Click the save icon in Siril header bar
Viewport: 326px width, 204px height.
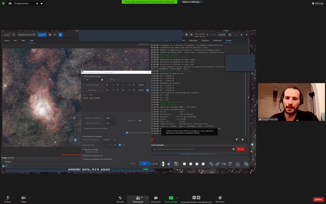coord(187,35)
